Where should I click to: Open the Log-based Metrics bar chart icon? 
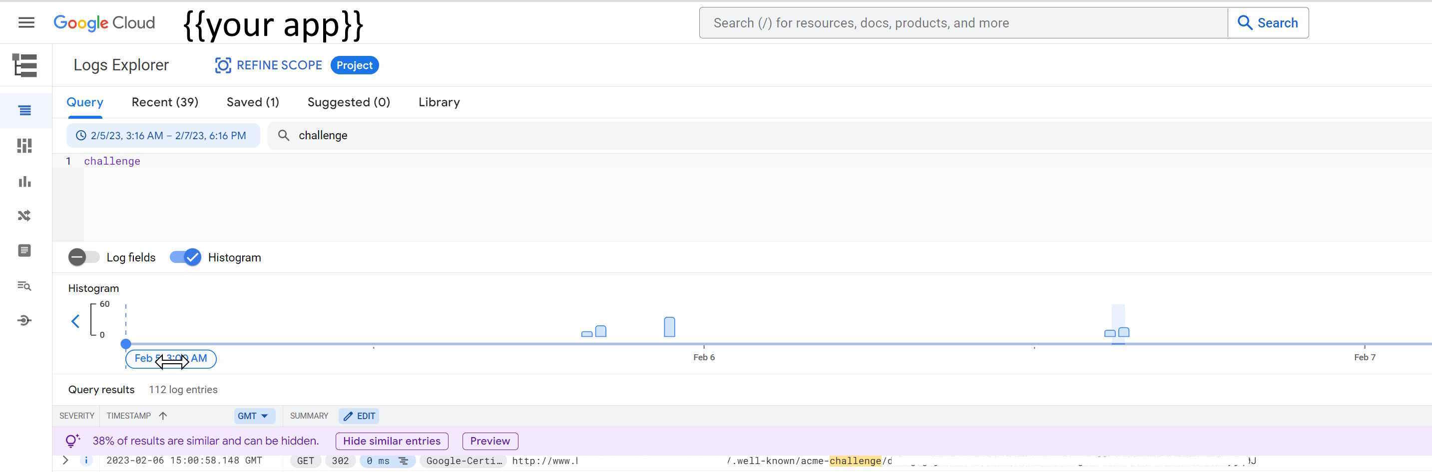point(24,182)
